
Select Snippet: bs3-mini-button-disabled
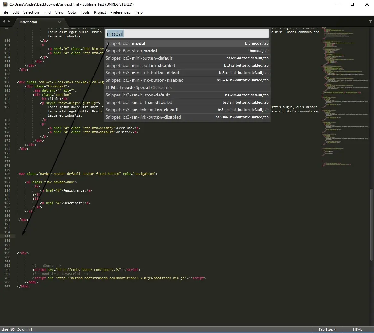(187, 65)
